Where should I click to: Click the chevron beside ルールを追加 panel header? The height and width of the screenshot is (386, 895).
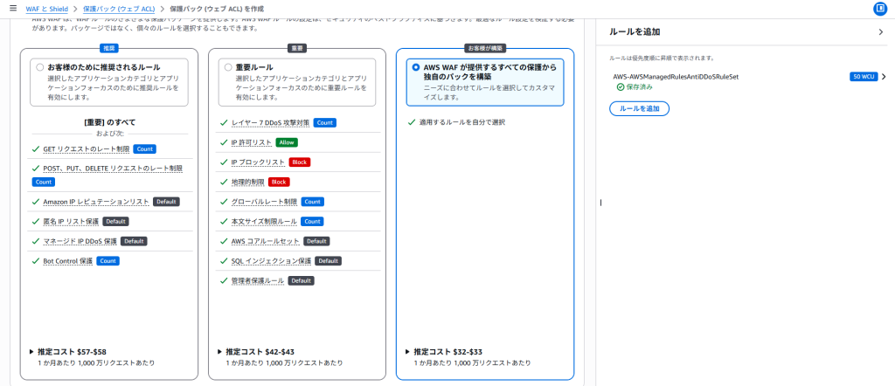[x=880, y=32]
